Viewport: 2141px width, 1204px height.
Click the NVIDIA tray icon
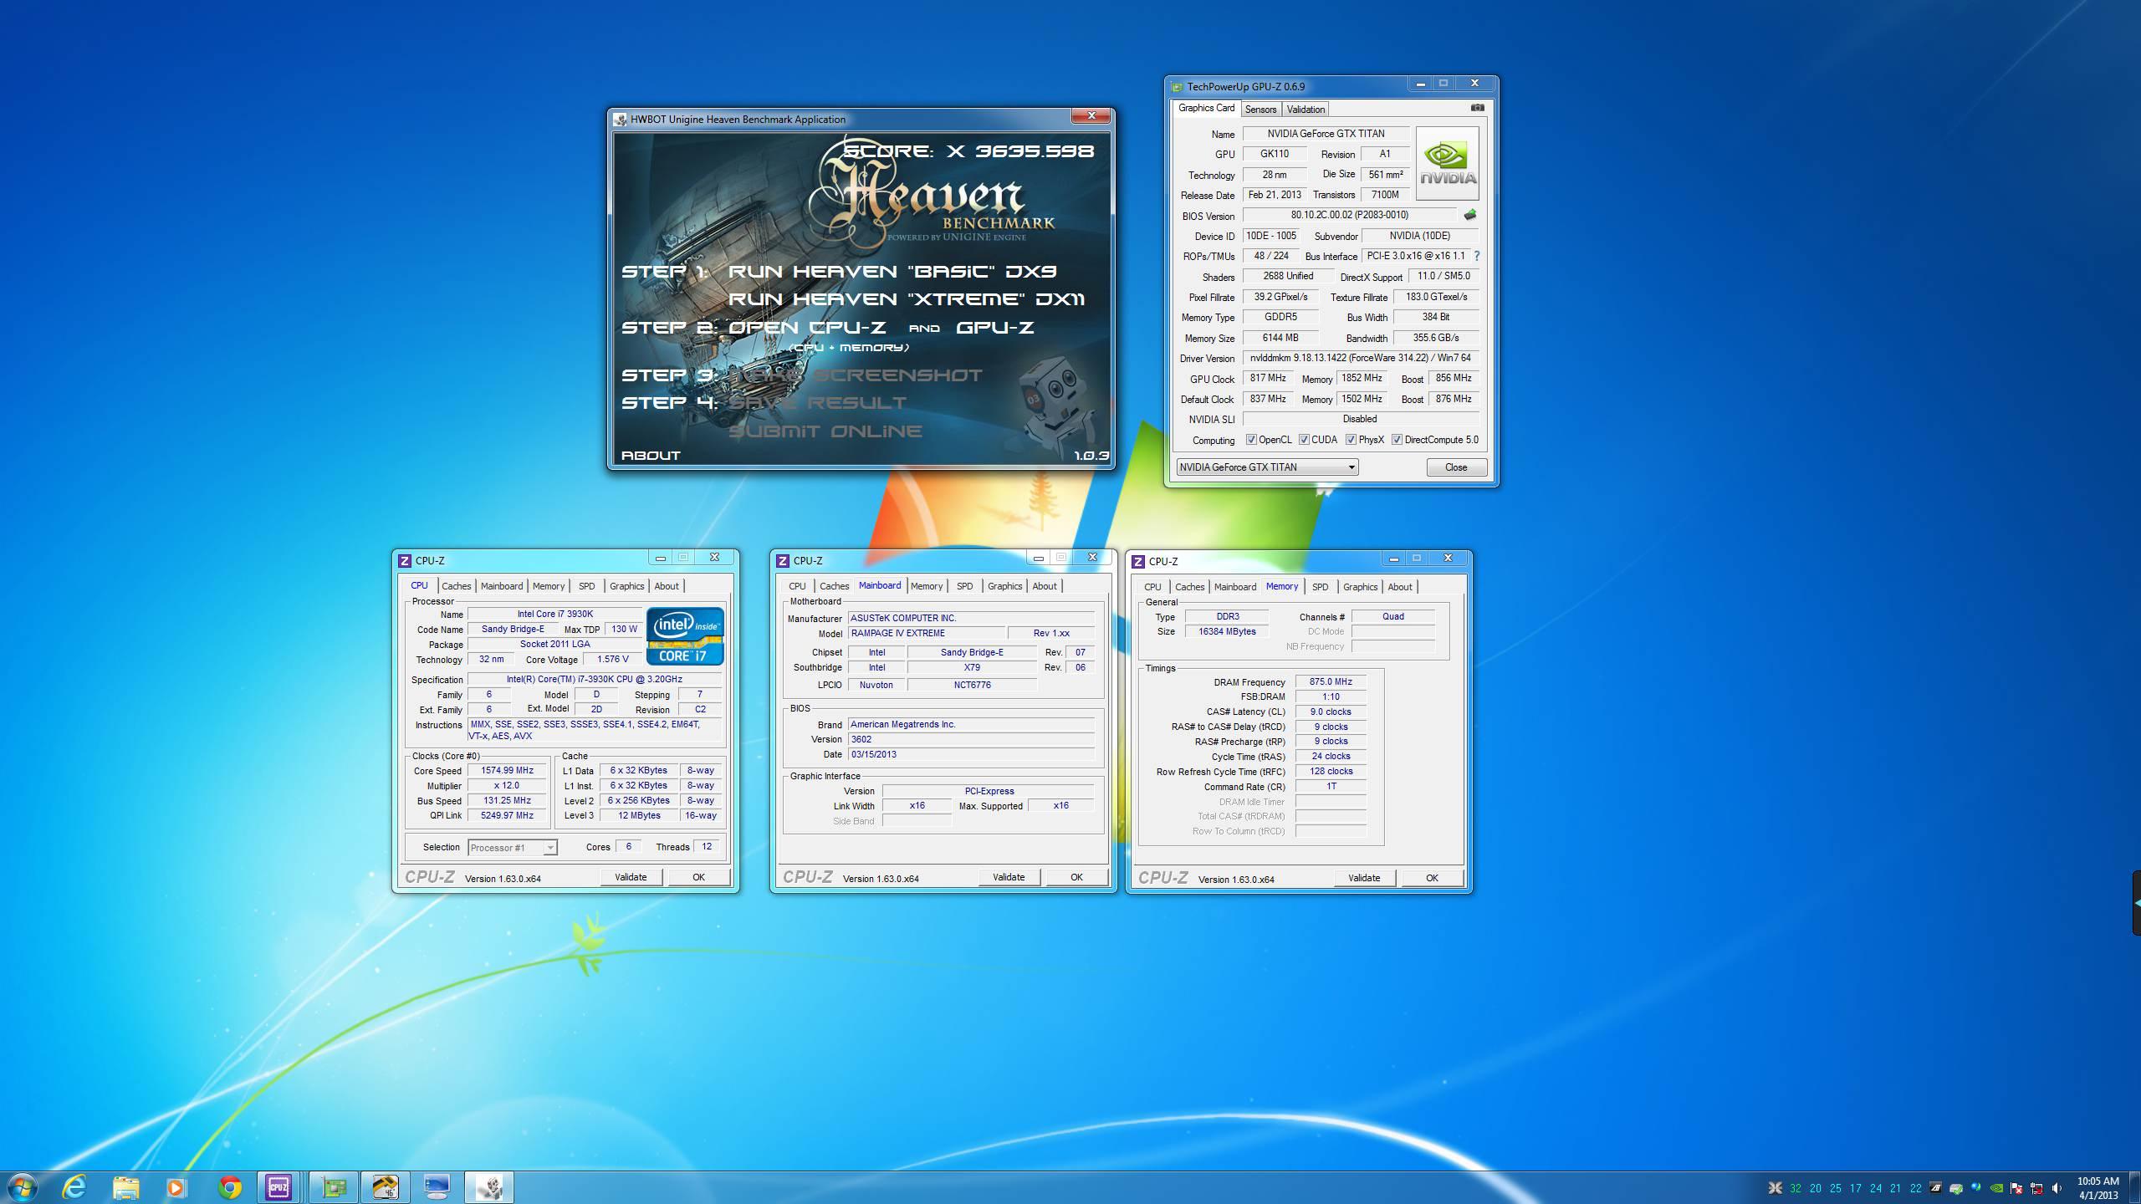(1995, 1188)
